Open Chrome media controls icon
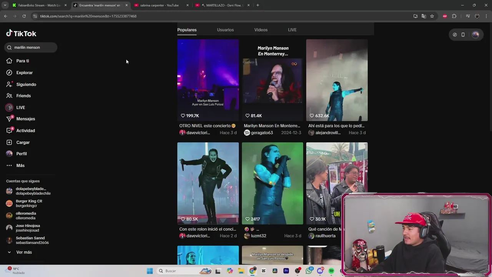Image resolution: width=492 pixels, height=277 pixels. point(468,16)
